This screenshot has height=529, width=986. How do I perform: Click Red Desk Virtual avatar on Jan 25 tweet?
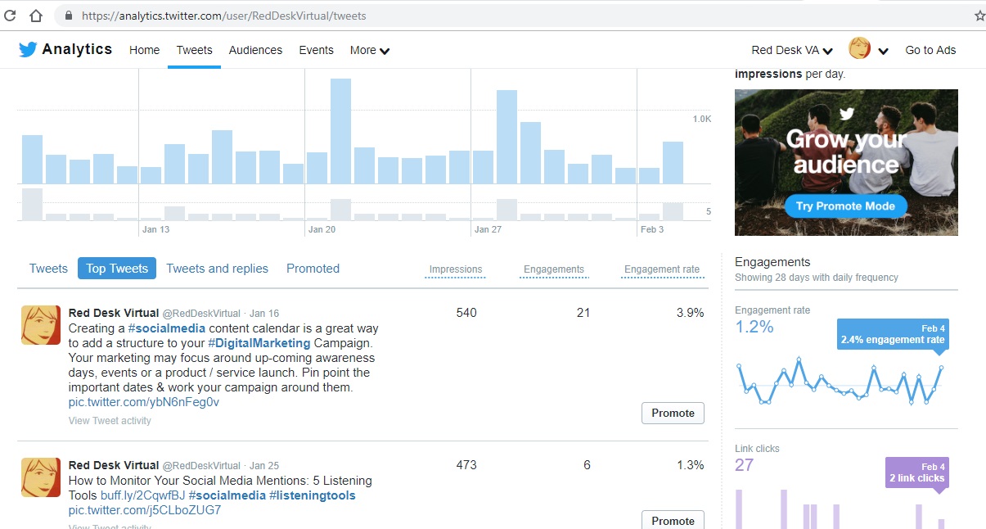pos(40,477)
